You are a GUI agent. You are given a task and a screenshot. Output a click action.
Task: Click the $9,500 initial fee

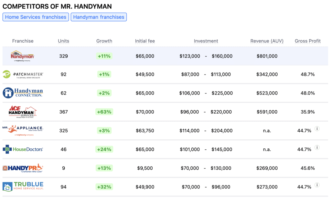pyautogui.click(x=145, y=168)
